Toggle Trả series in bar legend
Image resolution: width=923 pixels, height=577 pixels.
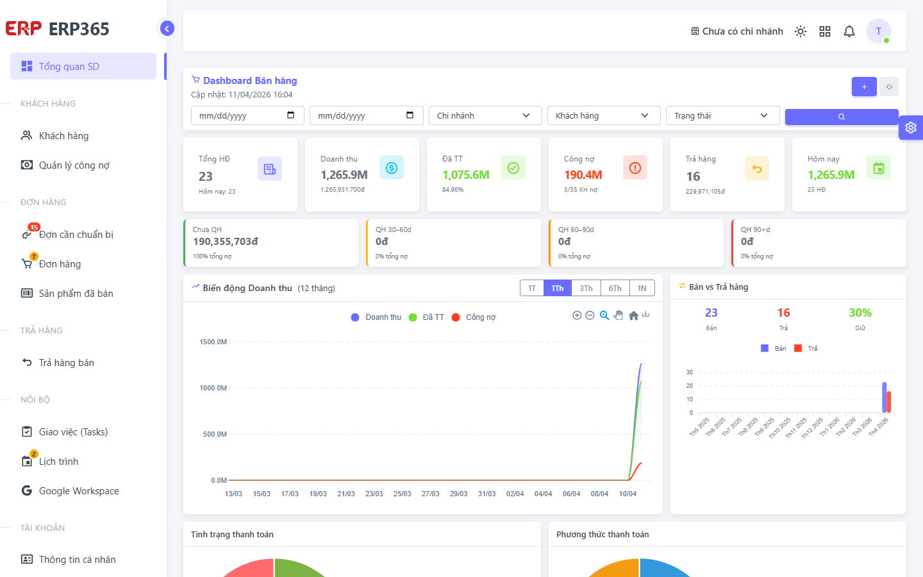click(x=806, y=348)
